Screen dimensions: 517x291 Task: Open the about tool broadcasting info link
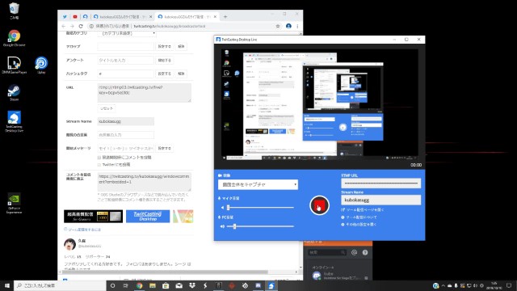(359, 217)
